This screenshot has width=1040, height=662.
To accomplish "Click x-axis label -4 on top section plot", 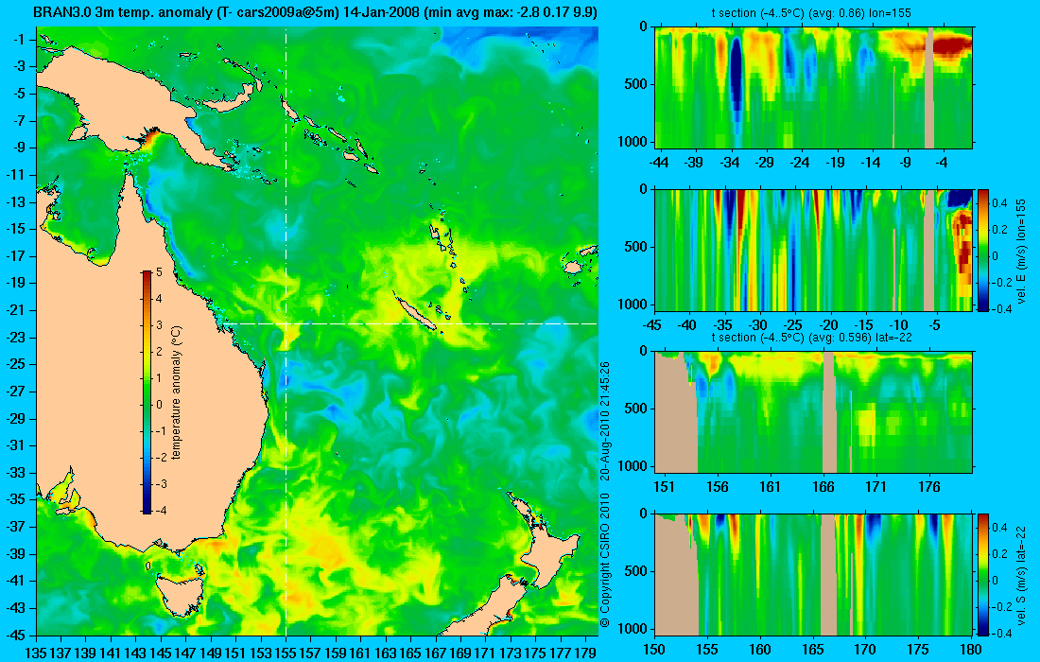I will [942, 163].
